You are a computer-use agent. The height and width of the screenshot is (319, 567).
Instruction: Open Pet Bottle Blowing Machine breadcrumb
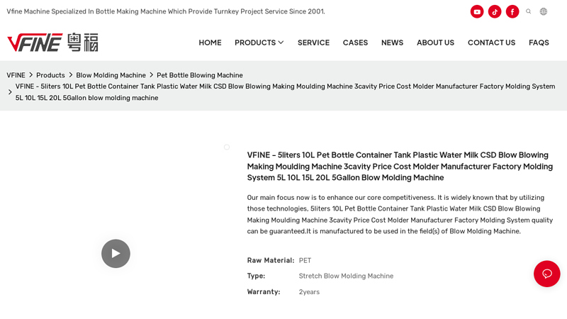pyautogui.click(x=200, y=75)
